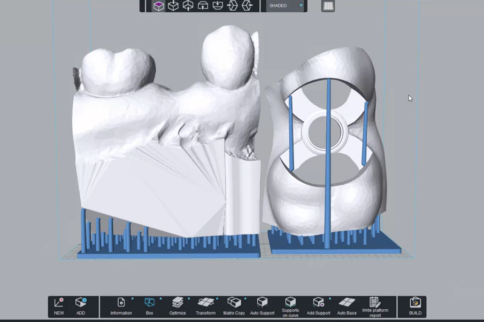This screenshot has width=484, height=322.
Task: Select the Supports on curve tool
Action: (290, 306)
